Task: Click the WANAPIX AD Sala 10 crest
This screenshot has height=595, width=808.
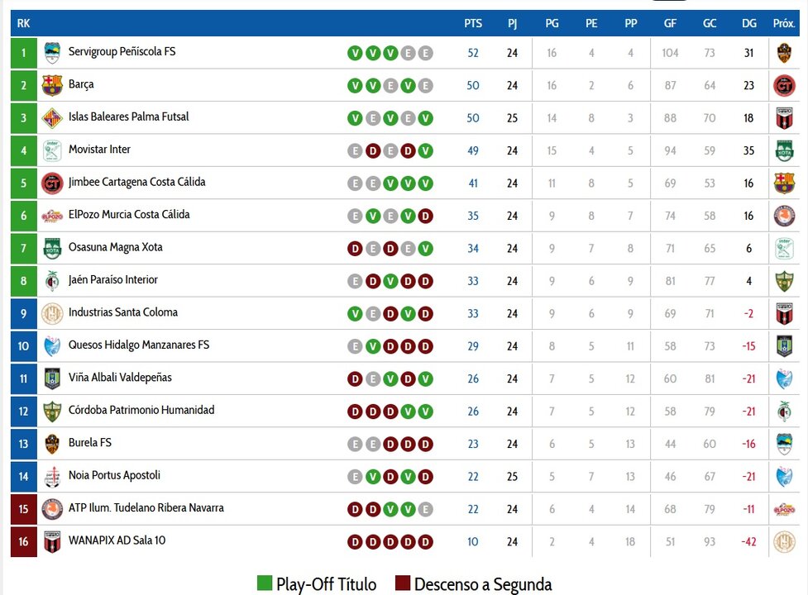Action: tap(52, 541)
